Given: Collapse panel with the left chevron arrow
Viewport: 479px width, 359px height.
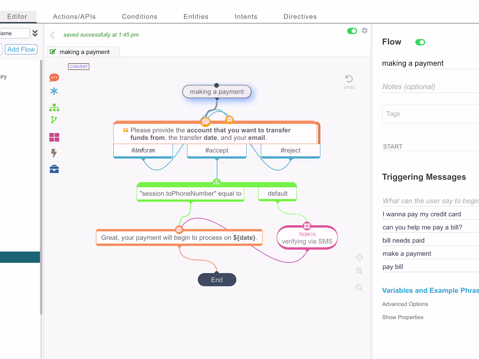Looking at the screenshot, I should tap(53, 35).
